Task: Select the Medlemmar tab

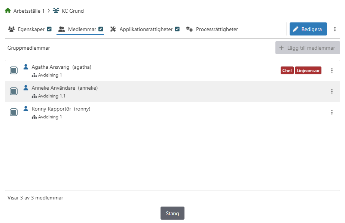Action: click(80, 29)
